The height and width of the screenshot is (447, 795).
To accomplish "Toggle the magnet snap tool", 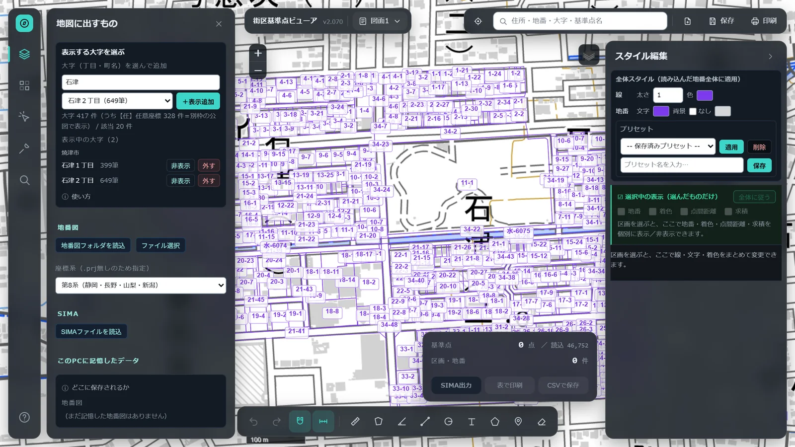I will 300,421.
